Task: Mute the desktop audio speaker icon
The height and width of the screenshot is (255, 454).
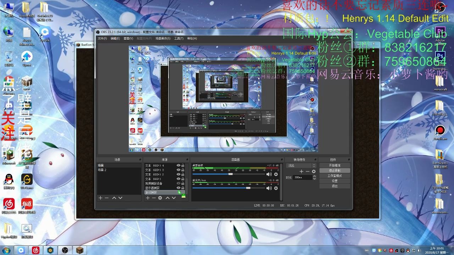Action: [269, 174]
